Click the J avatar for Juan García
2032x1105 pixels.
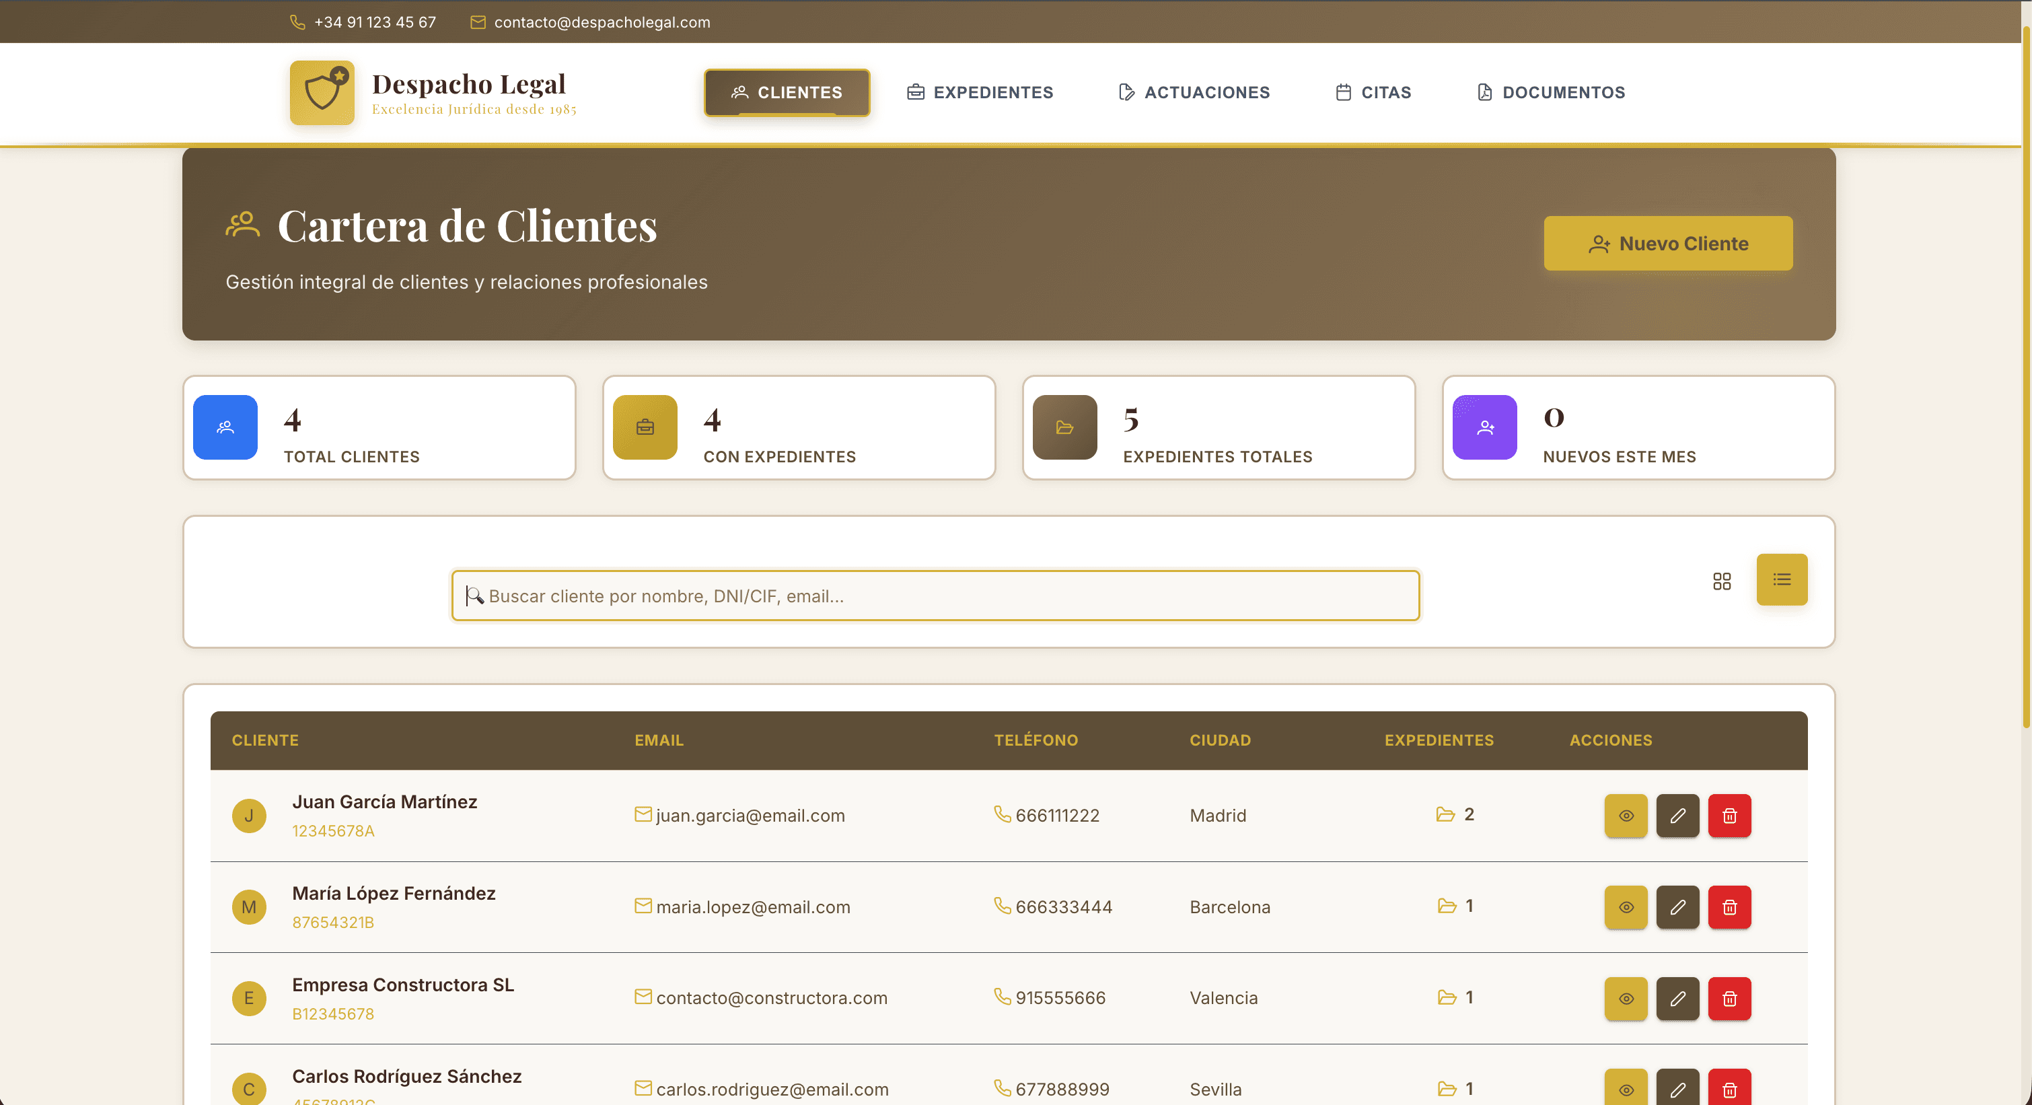click(249, 816)
